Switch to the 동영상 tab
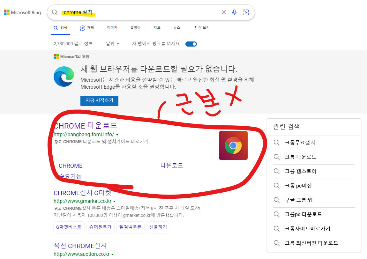 [x=135, y=28]
